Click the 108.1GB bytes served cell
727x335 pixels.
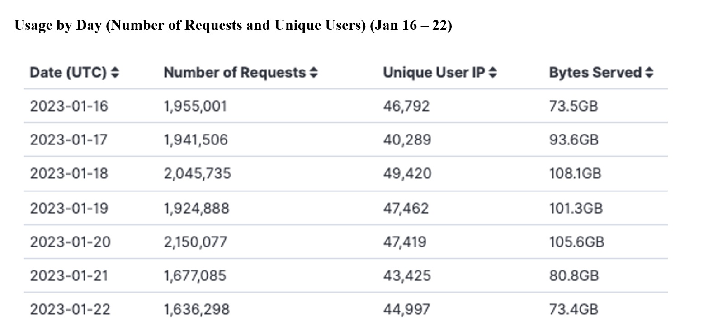(575, 173)
